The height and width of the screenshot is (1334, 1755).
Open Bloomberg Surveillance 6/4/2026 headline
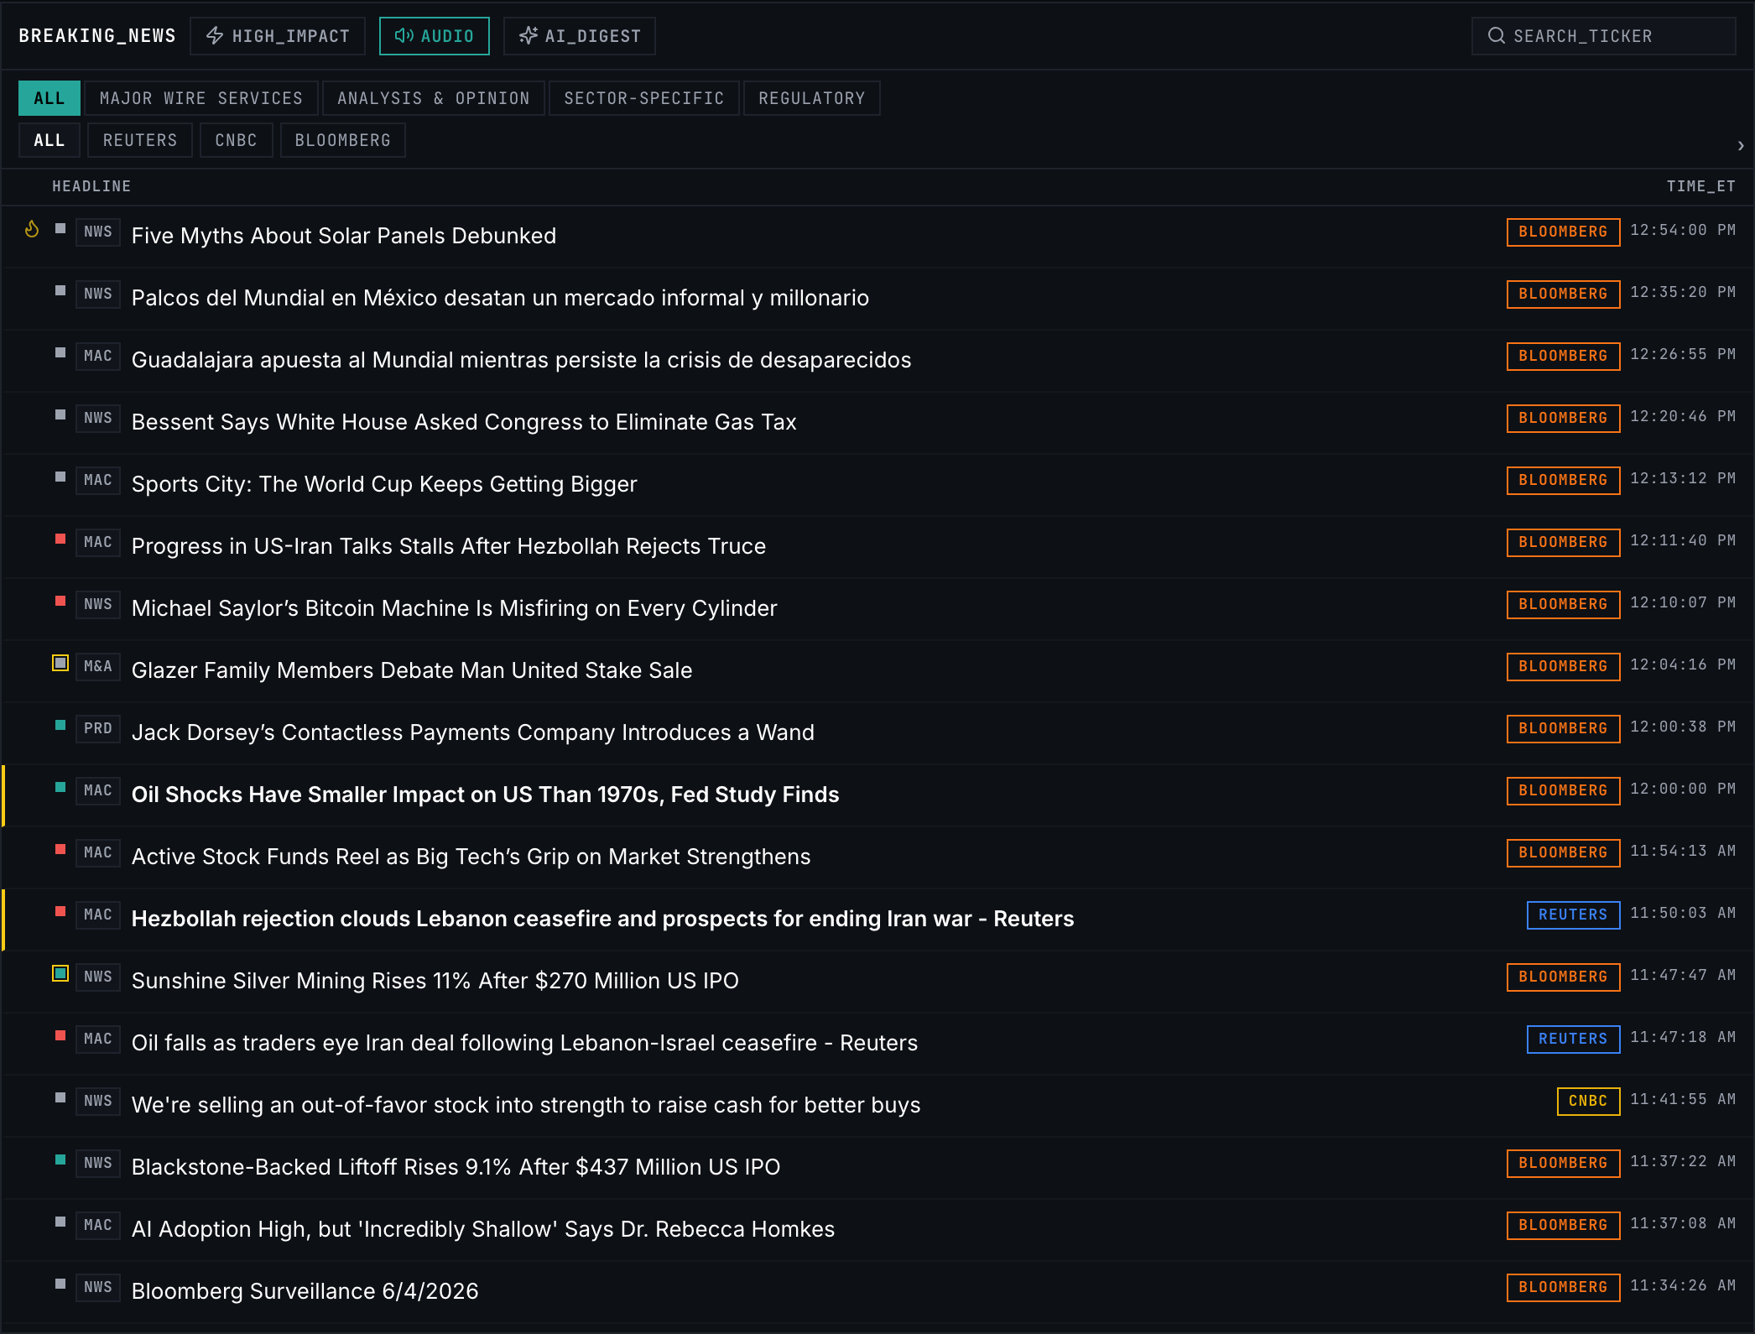305,1291
